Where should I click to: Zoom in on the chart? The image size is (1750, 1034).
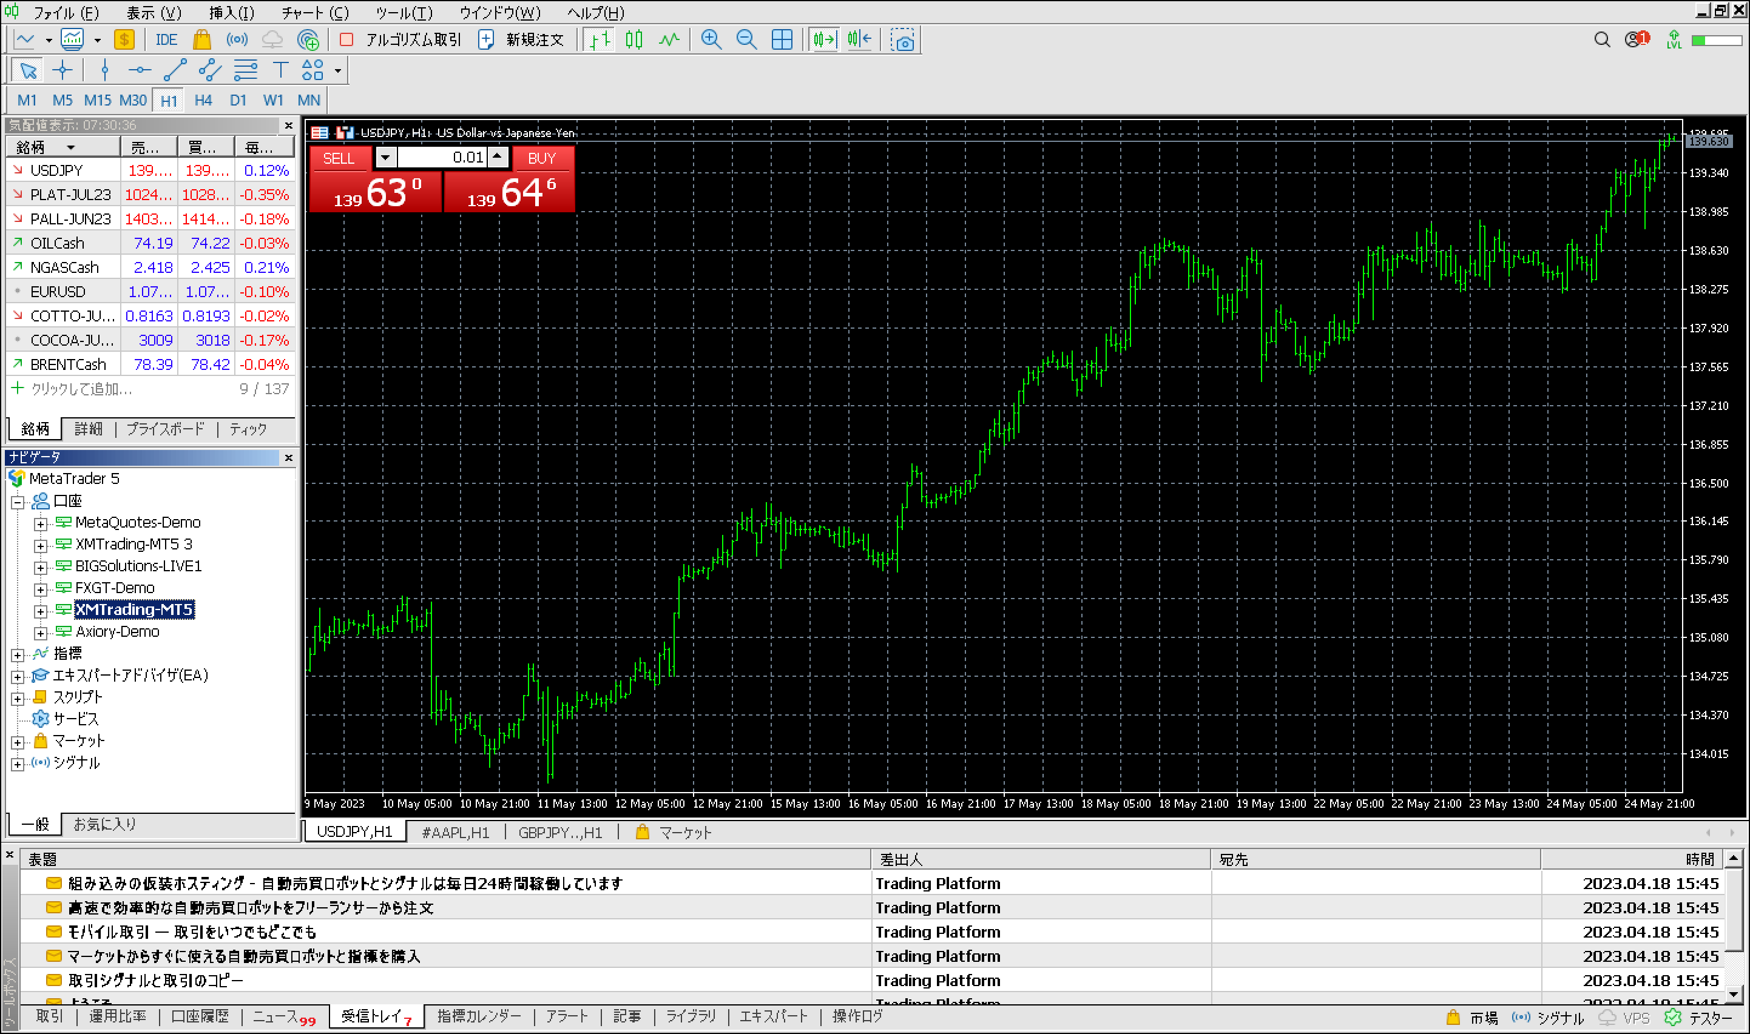711,39
